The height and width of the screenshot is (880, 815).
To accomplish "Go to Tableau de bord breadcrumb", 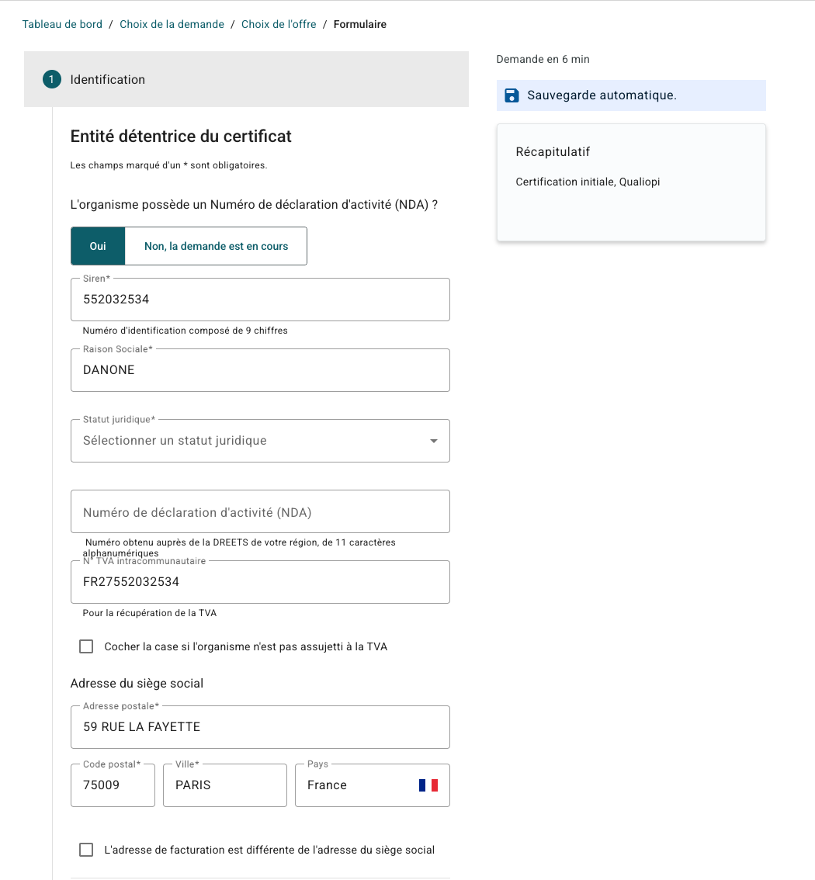I will [x=62, y=24].
